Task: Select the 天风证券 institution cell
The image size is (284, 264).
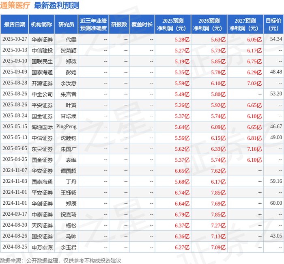Action: (x=42, y=225)
